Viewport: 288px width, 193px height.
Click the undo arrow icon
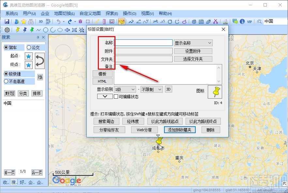(59, 21)
